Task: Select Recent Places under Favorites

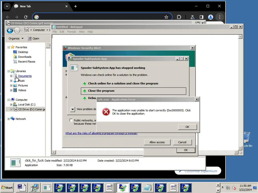Action: pyautogui.click(x=27, y=62)
